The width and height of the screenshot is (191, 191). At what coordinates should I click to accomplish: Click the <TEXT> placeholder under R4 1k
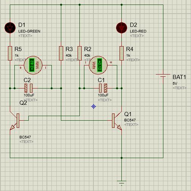point(133,60)
